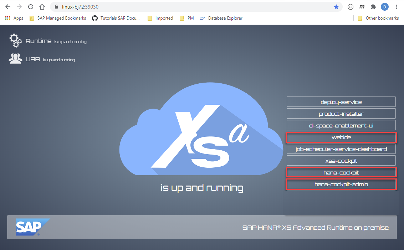Viewport: 404px width, 250px height.
Task: Click the 'Runtime' label text
Action: (39, 41)
